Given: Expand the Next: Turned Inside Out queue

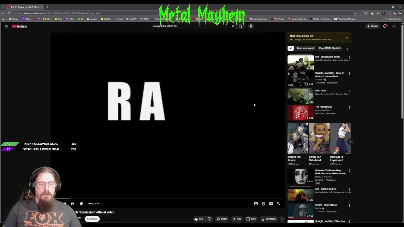Looking at the screenshot, I should (x=347, y=38).
